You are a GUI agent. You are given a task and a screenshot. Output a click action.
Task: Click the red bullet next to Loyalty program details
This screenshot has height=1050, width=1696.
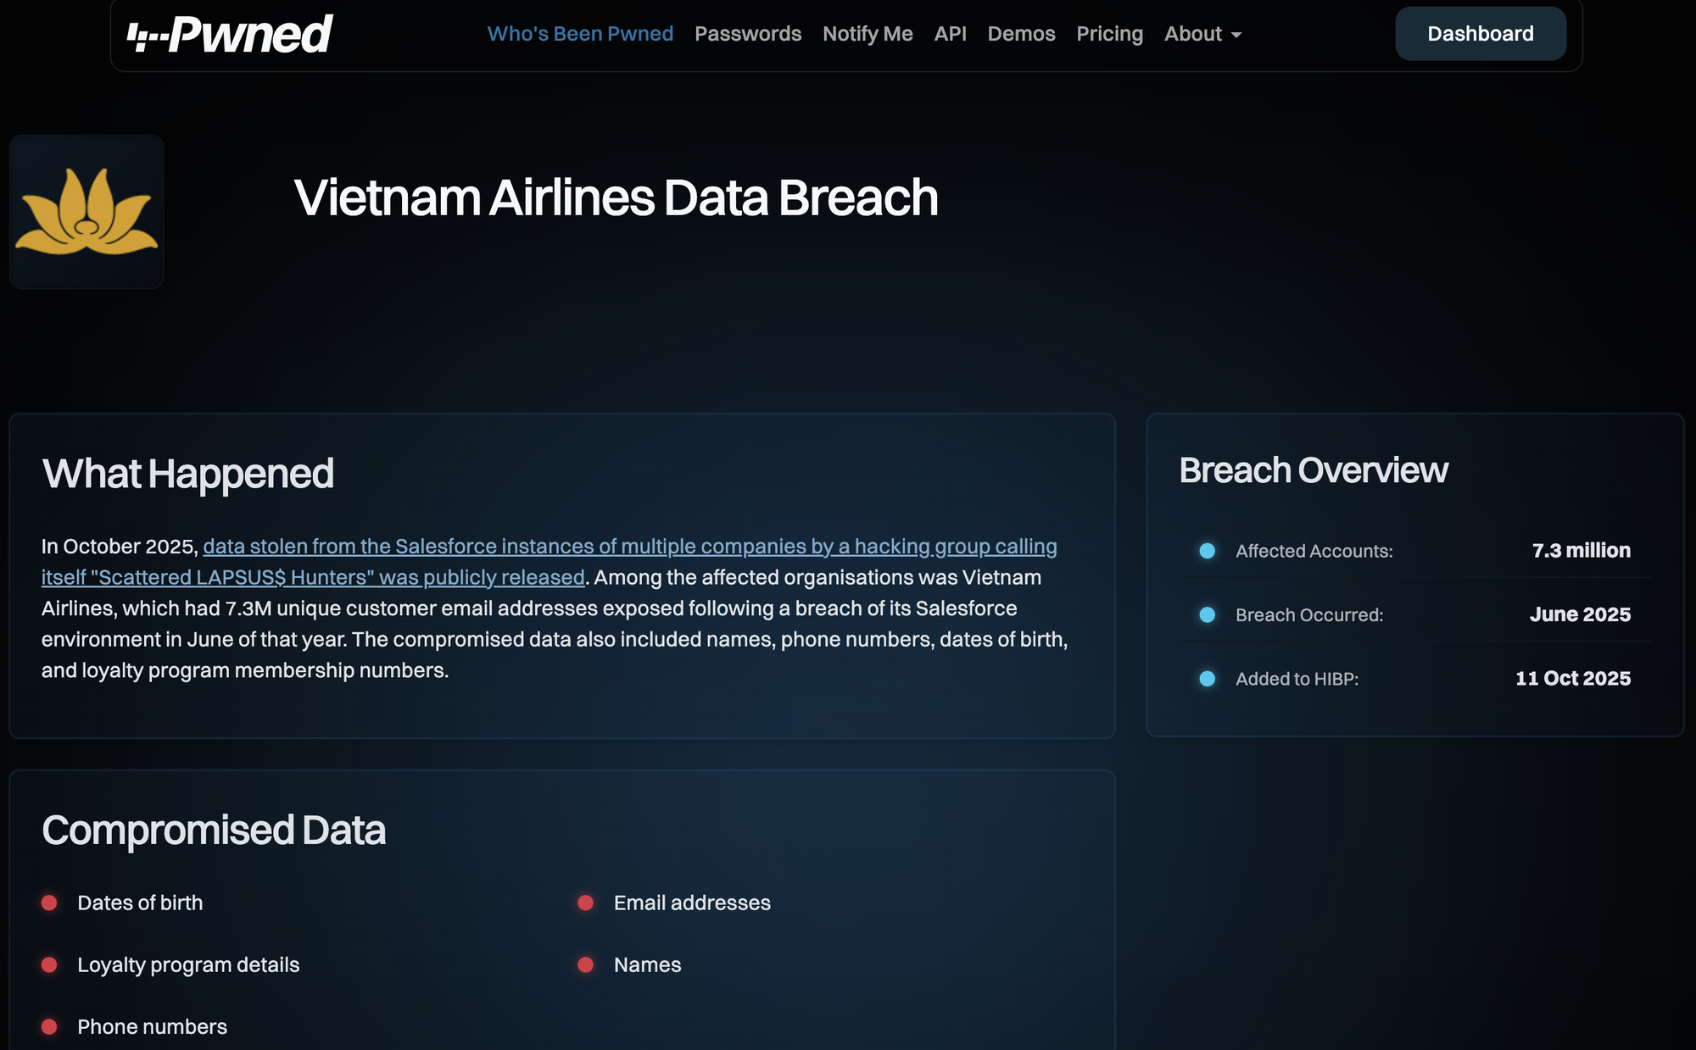49,964
